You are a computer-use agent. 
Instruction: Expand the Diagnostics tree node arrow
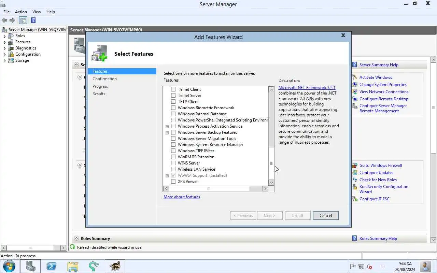[5, 48]
